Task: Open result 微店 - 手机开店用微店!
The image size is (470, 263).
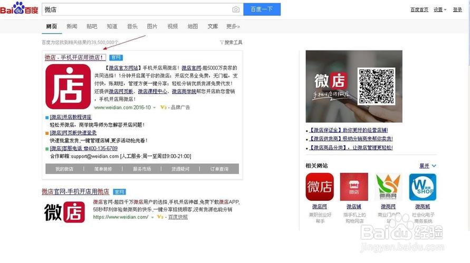Action: coord(75,57)
